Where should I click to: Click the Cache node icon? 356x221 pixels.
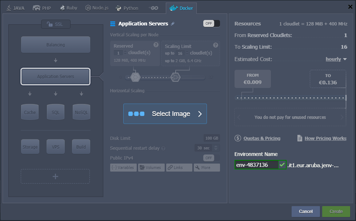(30, 112)
